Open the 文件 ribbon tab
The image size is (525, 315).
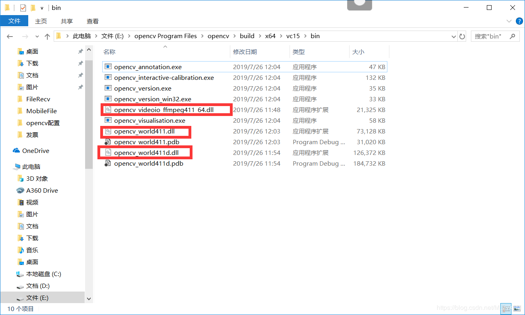tap(14, 21)
